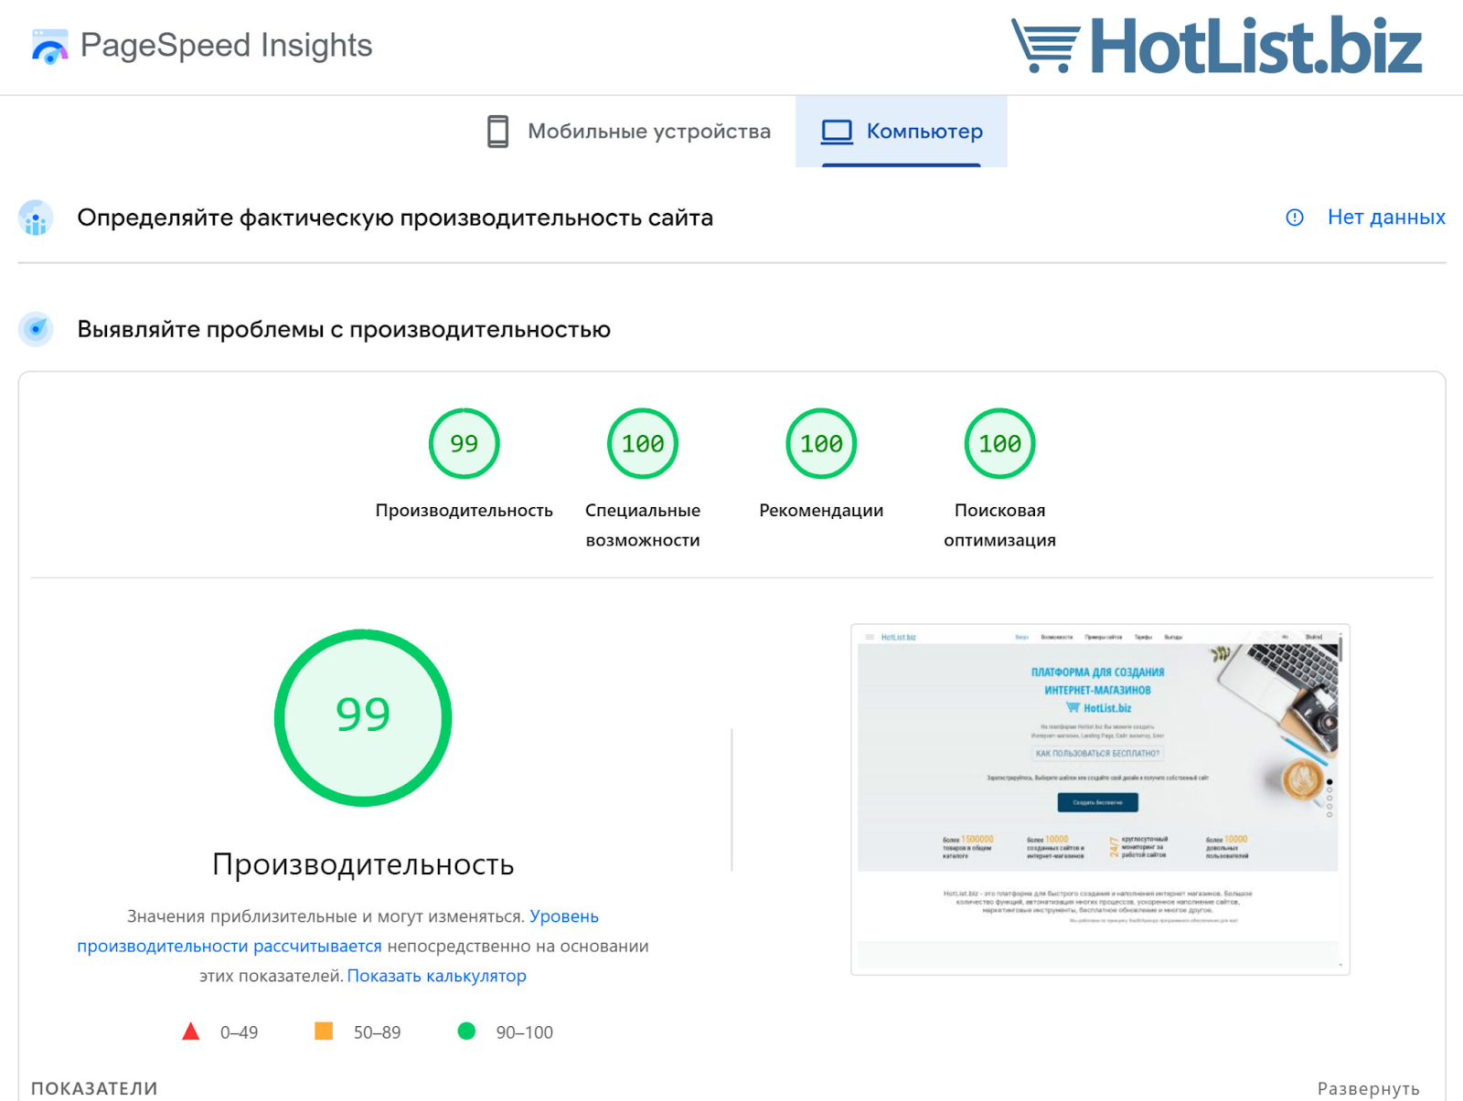Switch to the Мобильные устройства tab
This screenshot has height=1101, width=1463.
pos(629,132)
